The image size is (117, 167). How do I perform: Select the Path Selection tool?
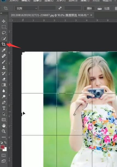pyautogui.click(x=4, y=114)
